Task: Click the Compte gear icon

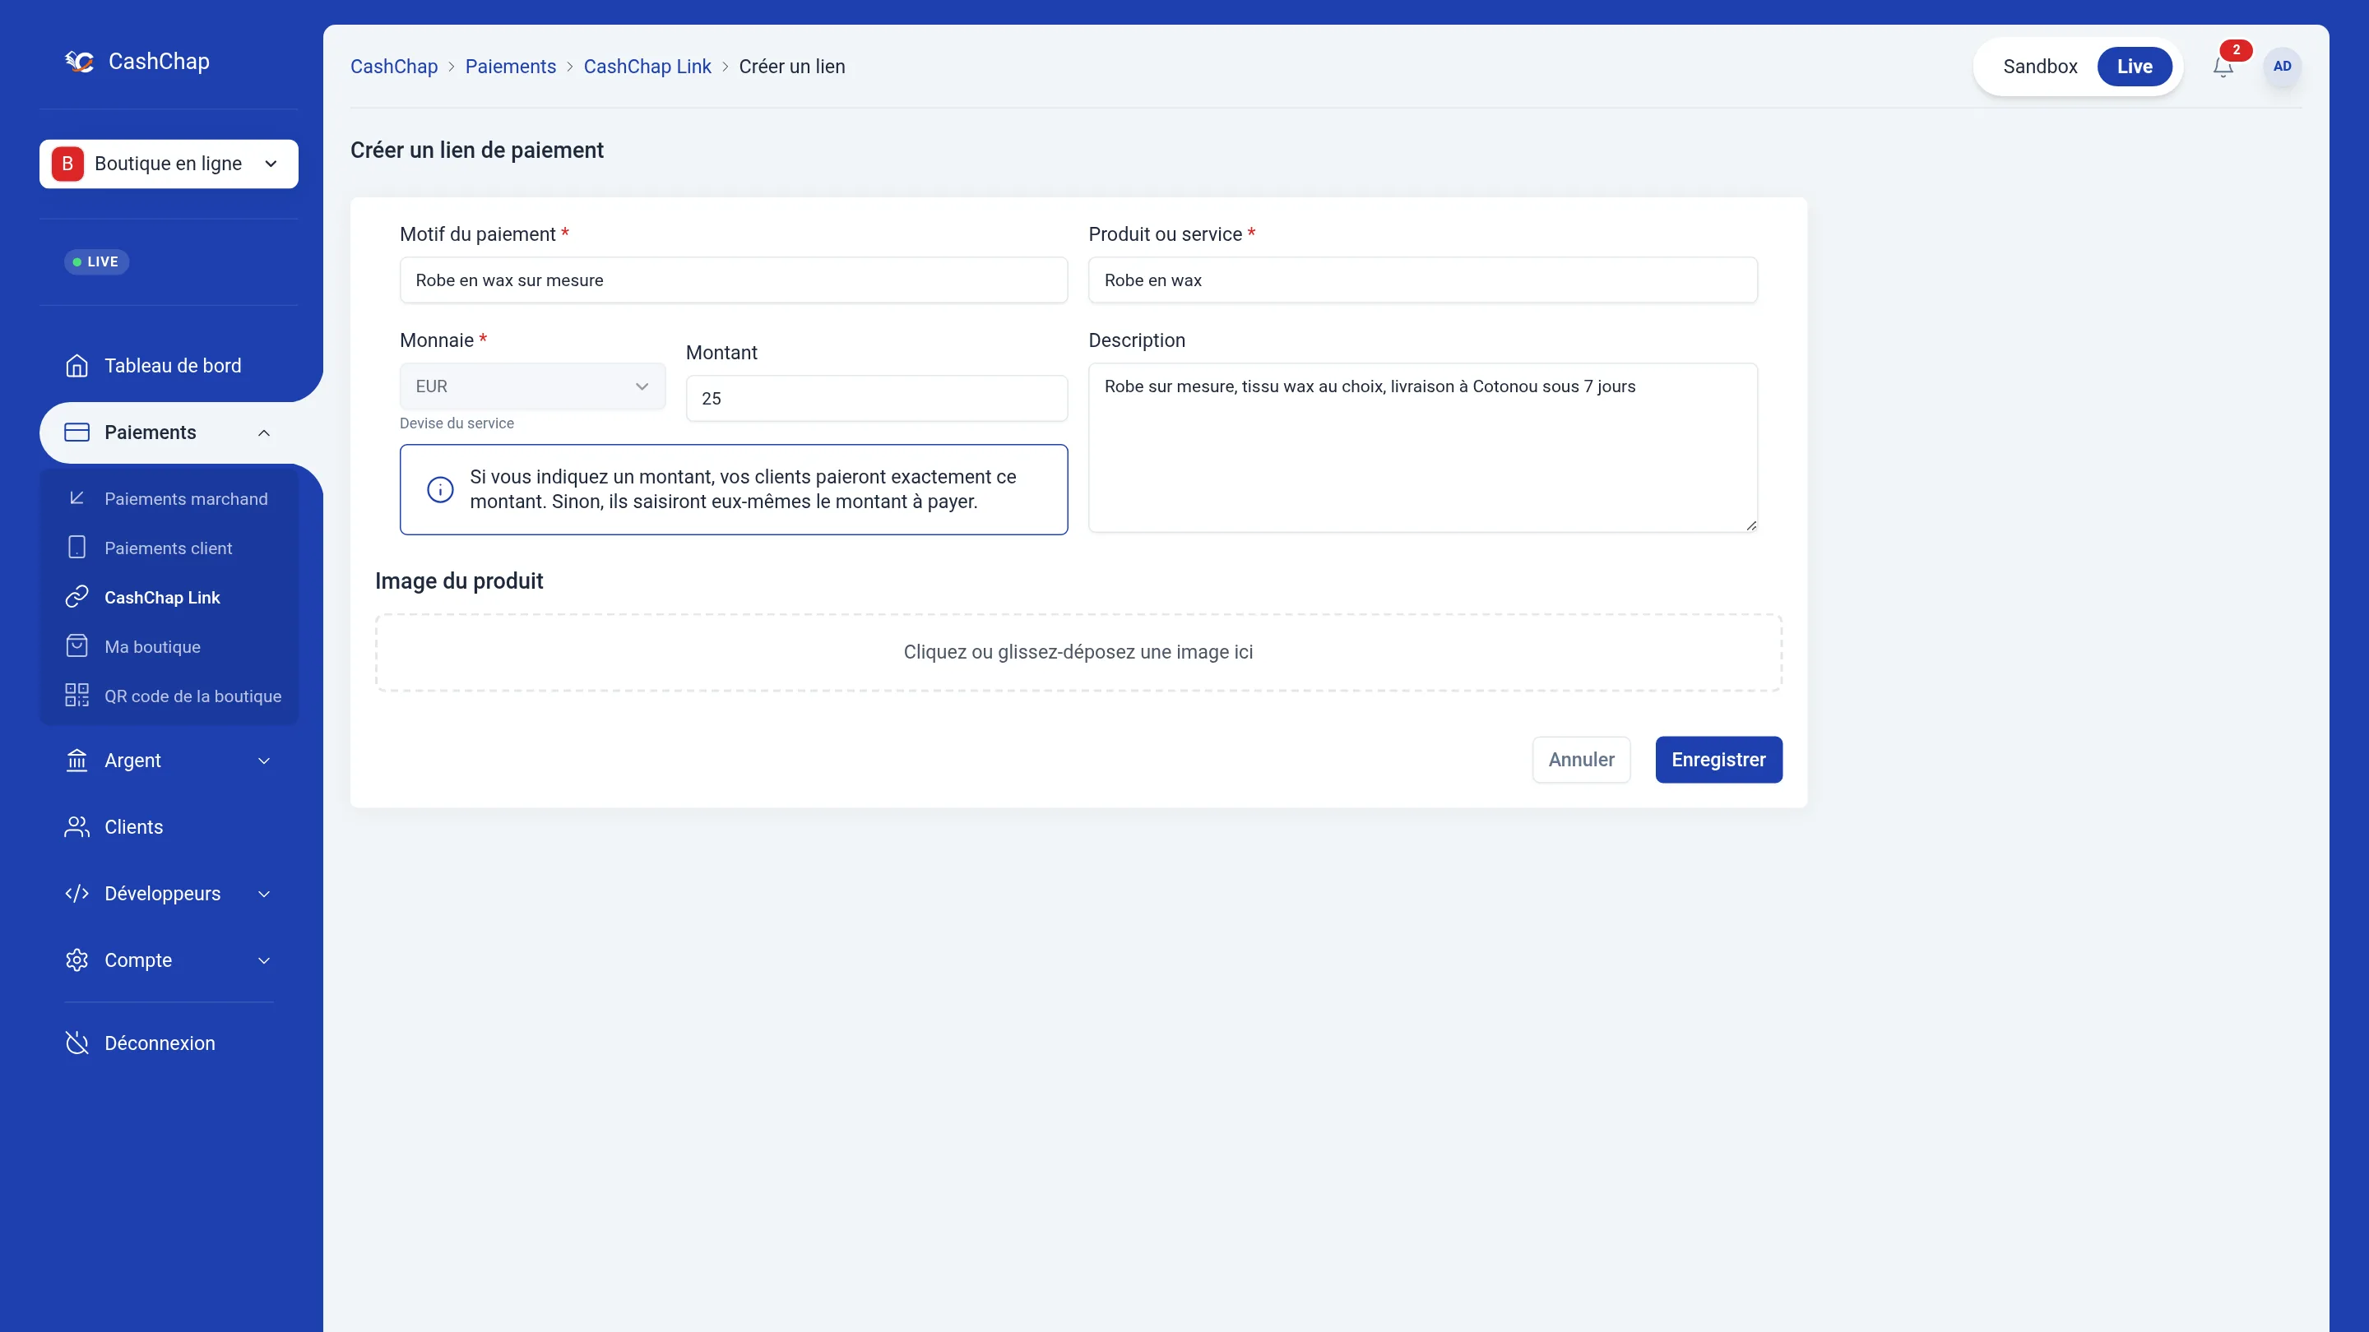Action: pyautogui.click(x=77, y=960)
